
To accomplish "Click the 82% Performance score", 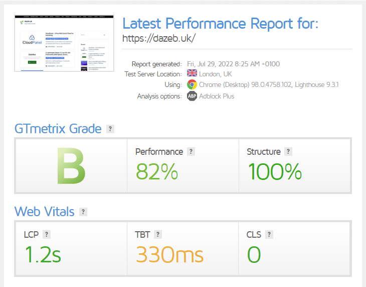I will click(x=157, y=171).
